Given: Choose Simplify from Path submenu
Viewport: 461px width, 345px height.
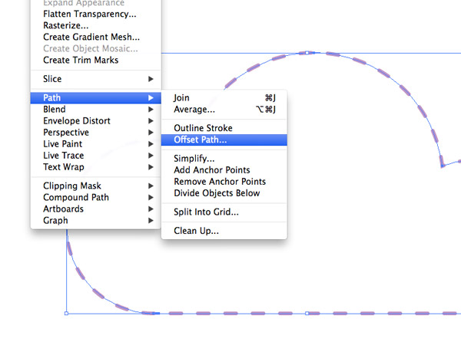Looking at the screenshot, I should tap(224, 159).
